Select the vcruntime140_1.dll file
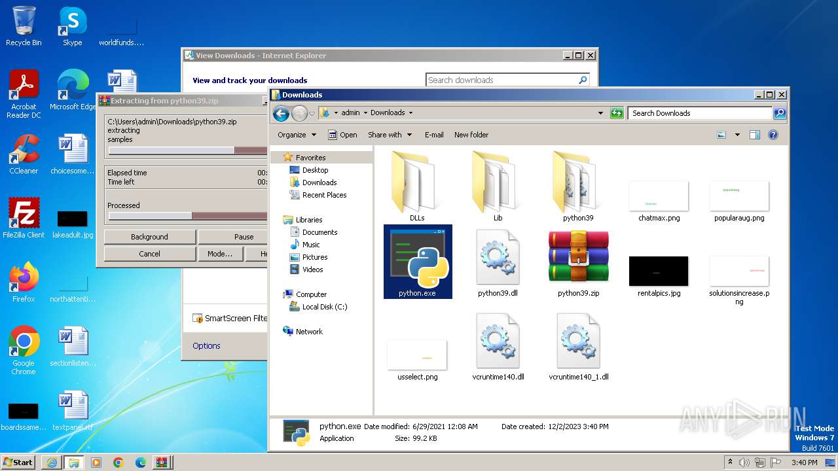The image size is (838, 471). coord(579,347)
